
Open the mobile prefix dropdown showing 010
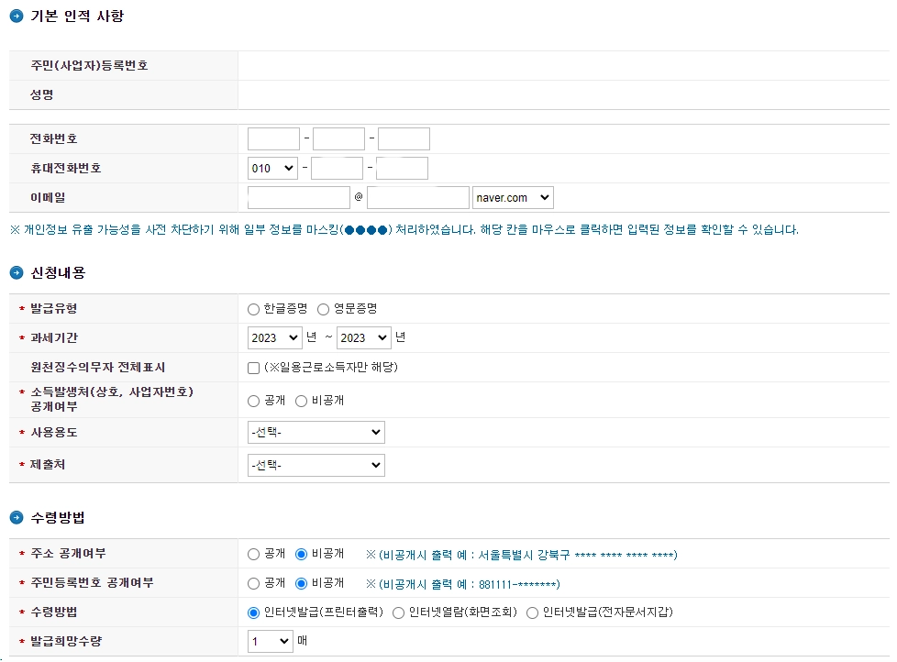(x=272, y=168)
